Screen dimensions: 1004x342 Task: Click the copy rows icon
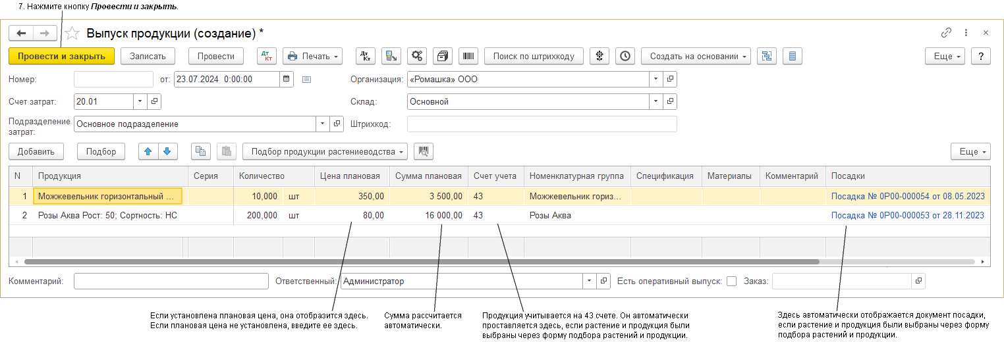pos(201,151)
